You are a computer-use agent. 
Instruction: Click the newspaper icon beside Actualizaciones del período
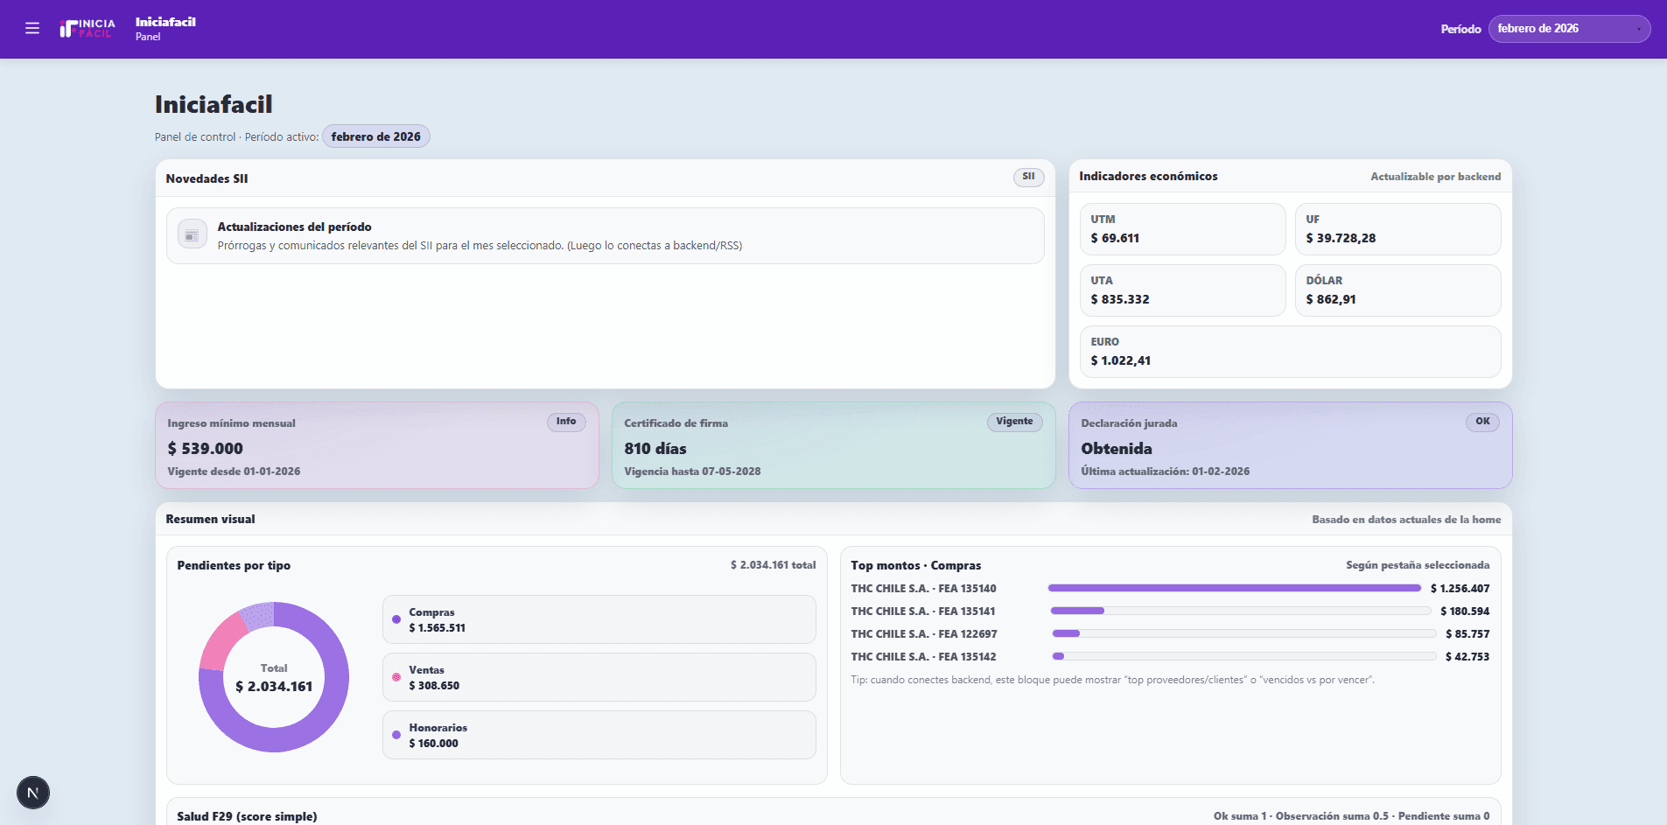(193, 235)
